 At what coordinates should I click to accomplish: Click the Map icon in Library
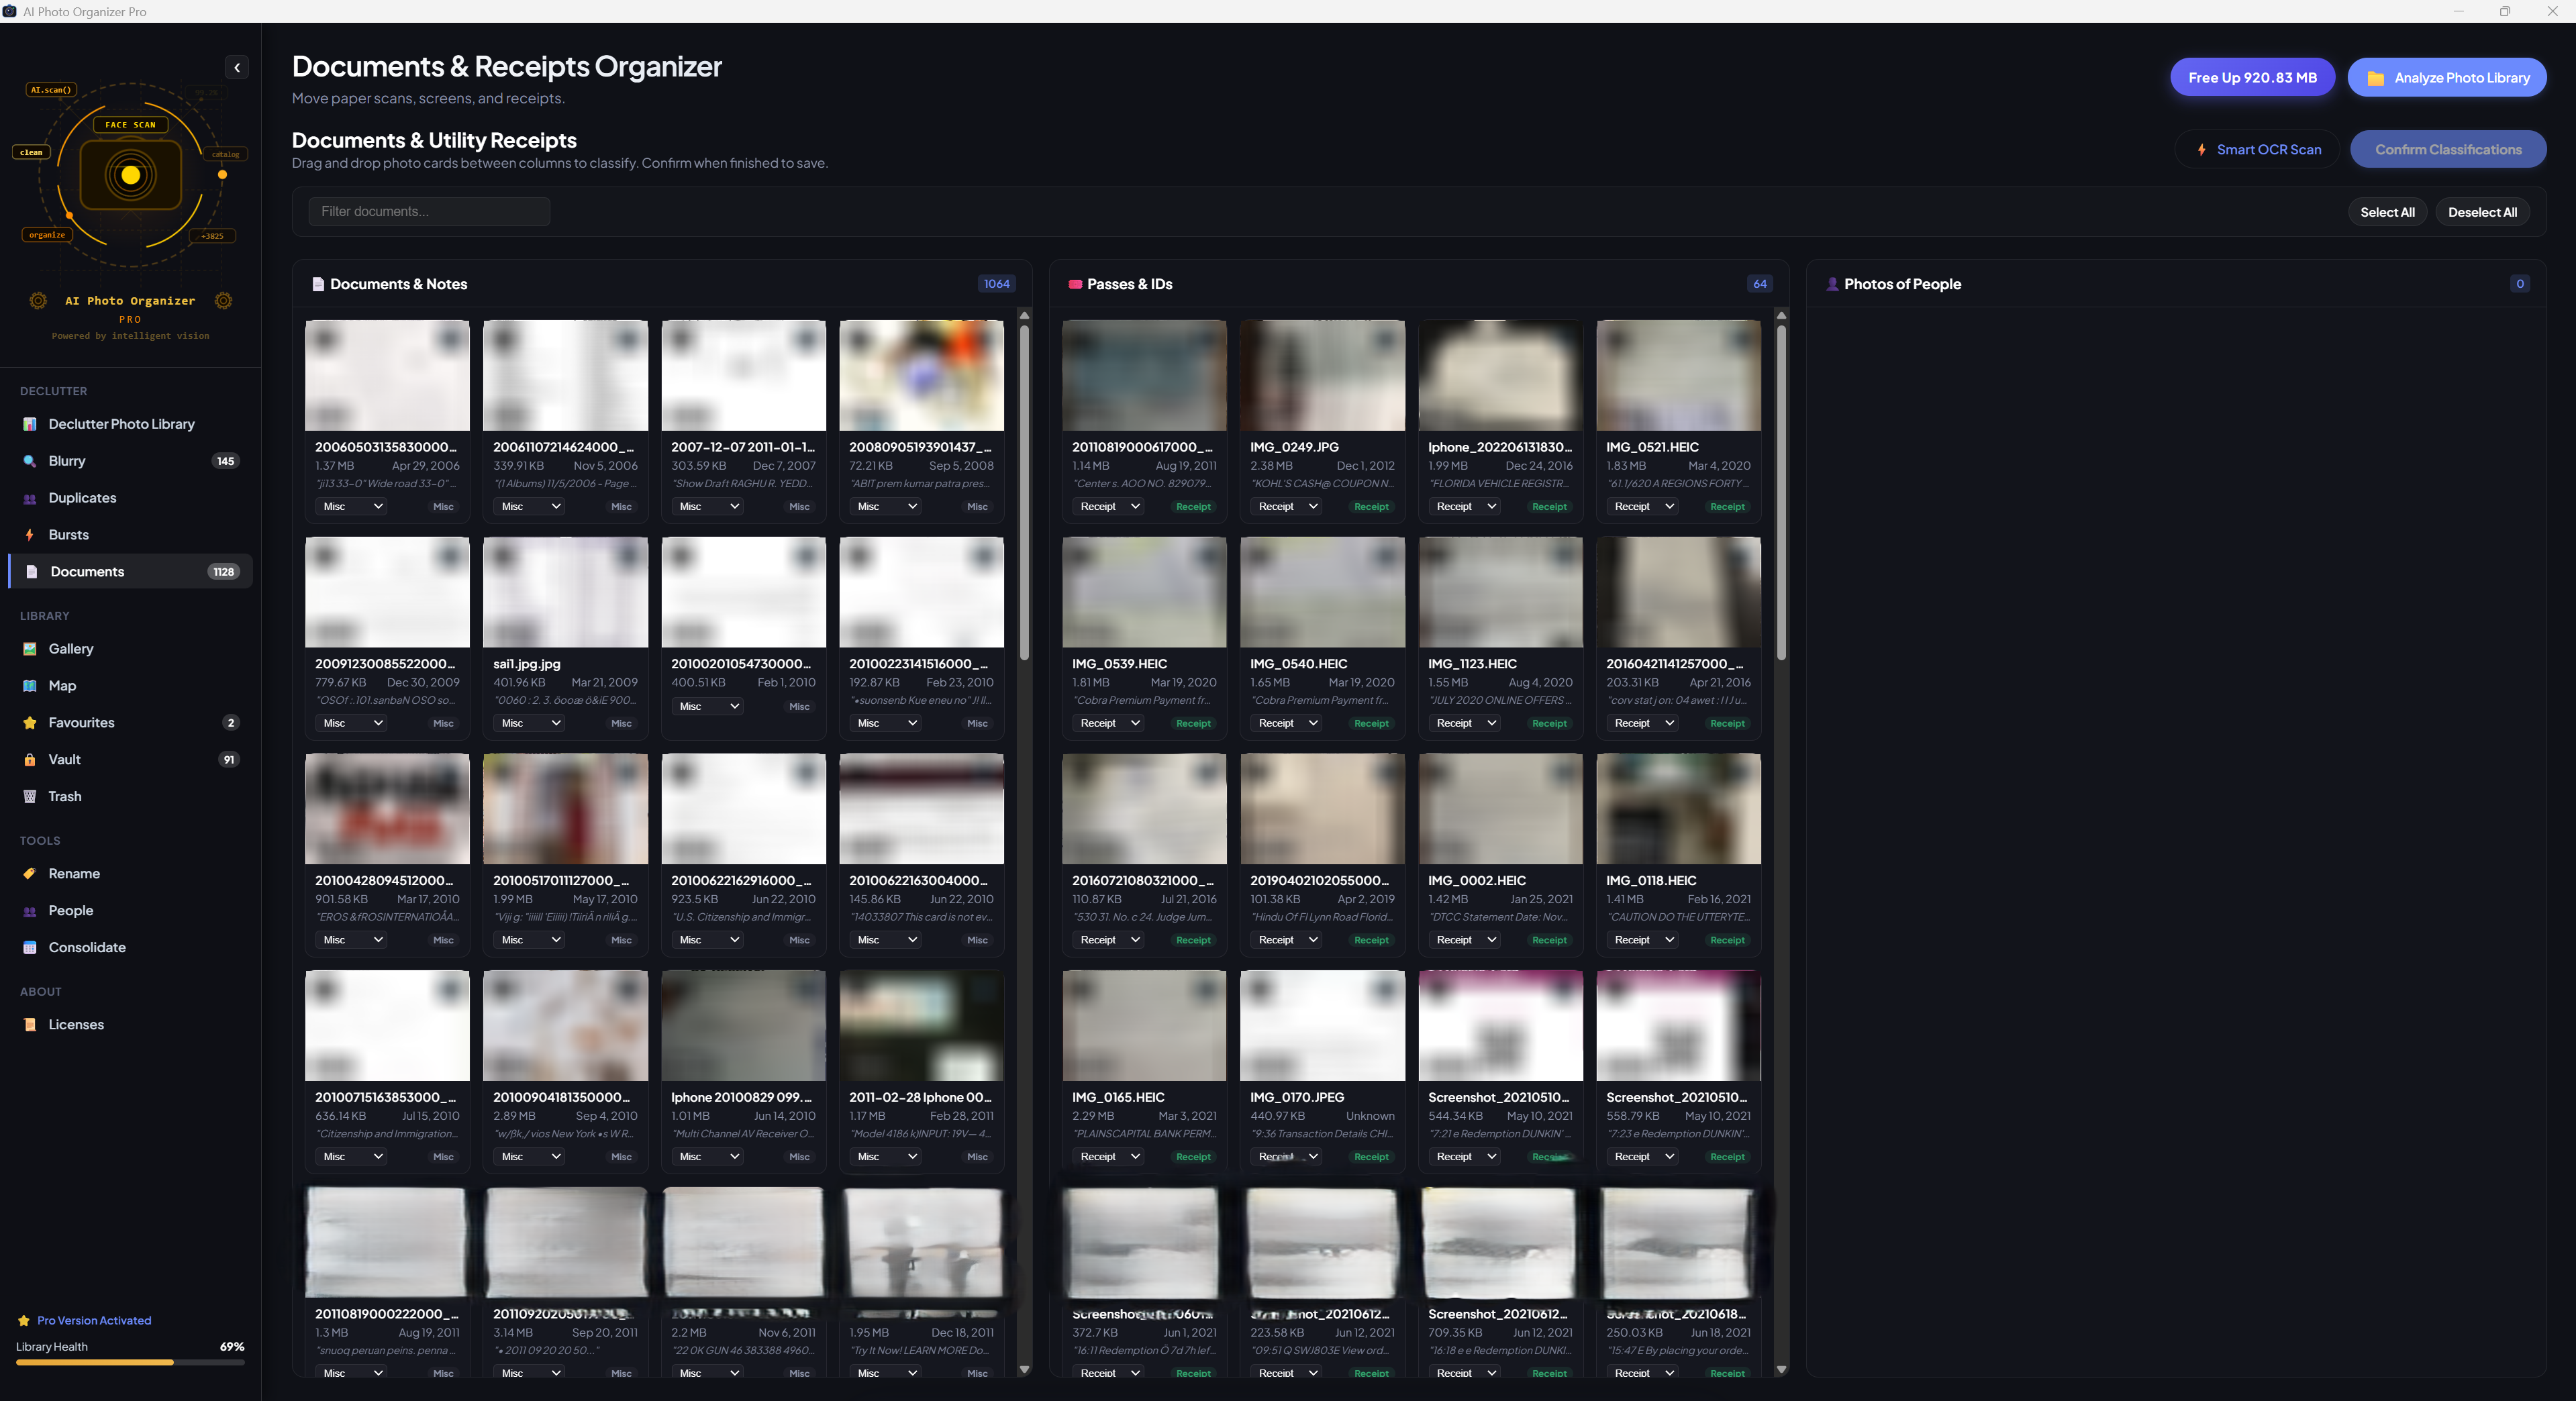(30, 686)
